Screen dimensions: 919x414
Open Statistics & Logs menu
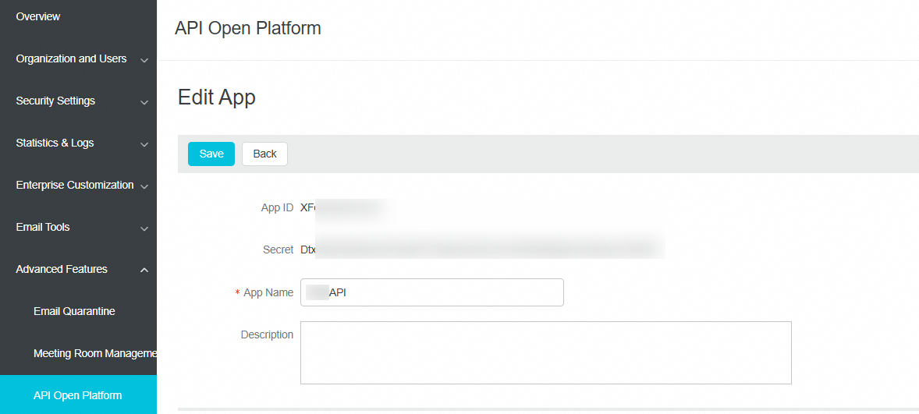(55, 143)
